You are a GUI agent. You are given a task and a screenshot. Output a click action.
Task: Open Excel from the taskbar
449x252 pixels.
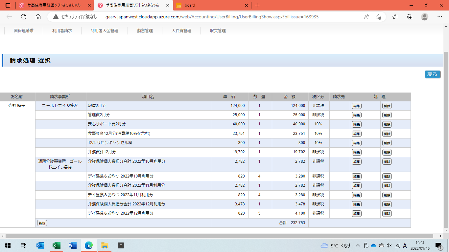57,245
